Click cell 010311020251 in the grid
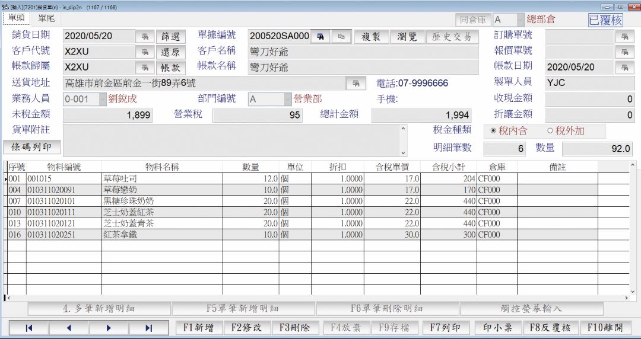 tap(64, 235)
